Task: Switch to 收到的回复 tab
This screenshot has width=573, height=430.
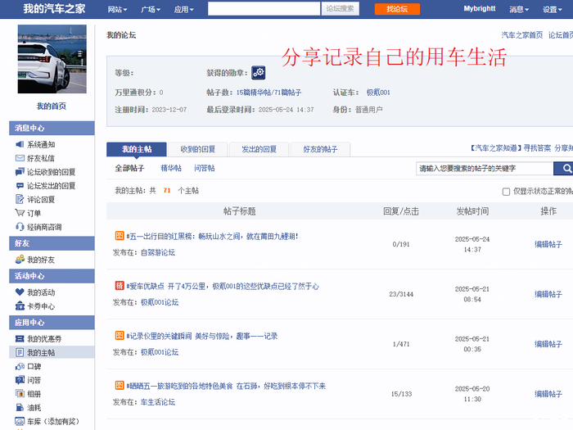Action: [197, 149]
